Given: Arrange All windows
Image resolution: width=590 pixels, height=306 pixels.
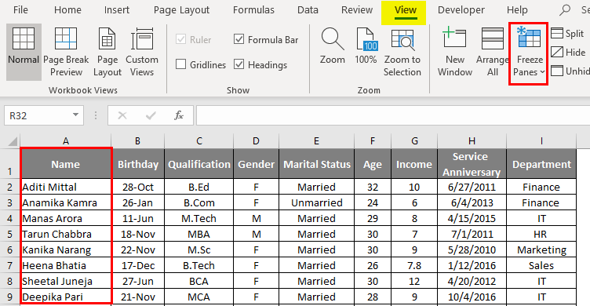Looking at the screenshot, I should point(492,53).
